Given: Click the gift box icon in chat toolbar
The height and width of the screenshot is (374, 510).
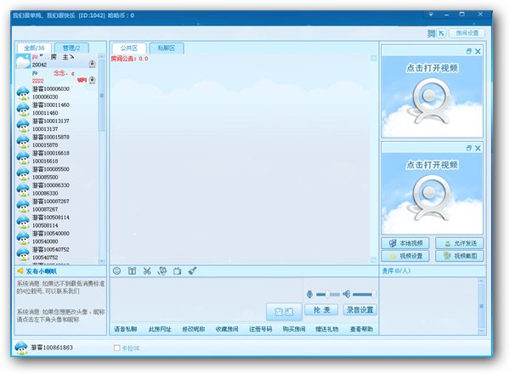Looking at the screenshot, I should (x=132, y=271).
